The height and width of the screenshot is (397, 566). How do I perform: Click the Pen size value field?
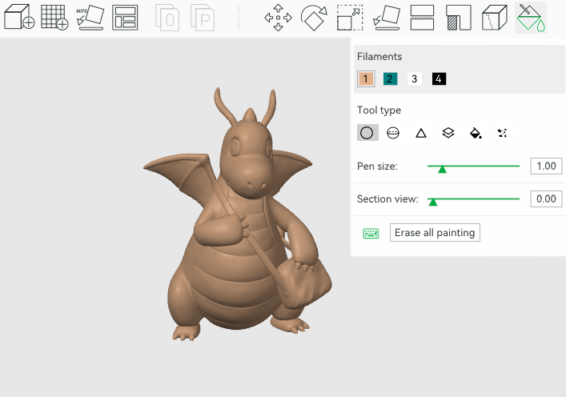[546, 166]
